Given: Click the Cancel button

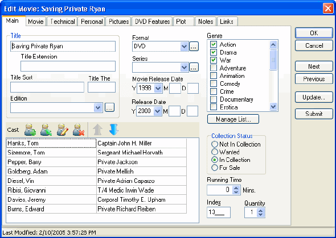Looking at the screenshot, I should click(314, 45).
